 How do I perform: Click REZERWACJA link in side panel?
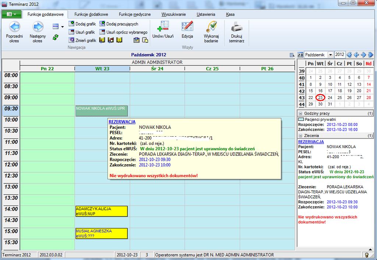[x=311, y=142]
